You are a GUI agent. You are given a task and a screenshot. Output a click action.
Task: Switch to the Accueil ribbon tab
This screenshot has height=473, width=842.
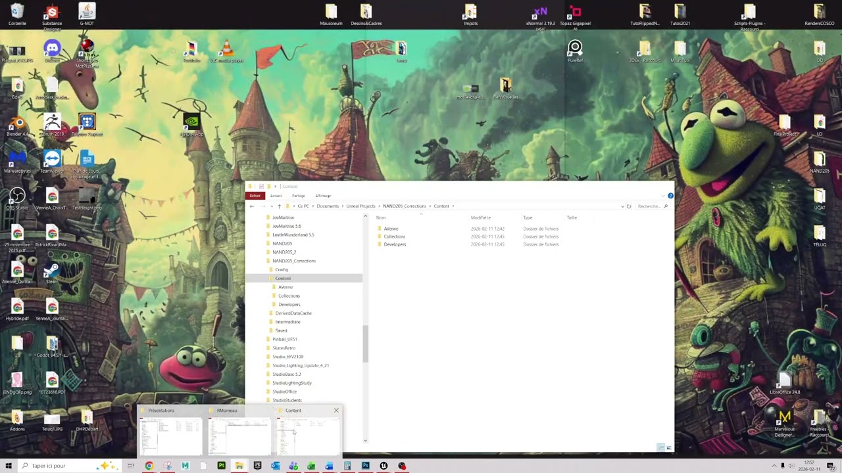276,196
